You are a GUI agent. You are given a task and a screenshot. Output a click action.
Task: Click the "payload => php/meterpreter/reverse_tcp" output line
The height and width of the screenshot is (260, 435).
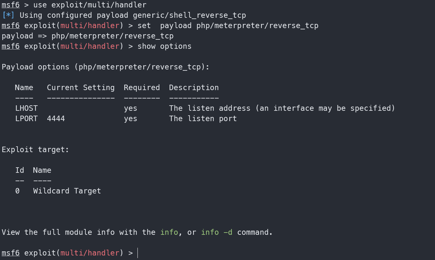tap(87, 36)
